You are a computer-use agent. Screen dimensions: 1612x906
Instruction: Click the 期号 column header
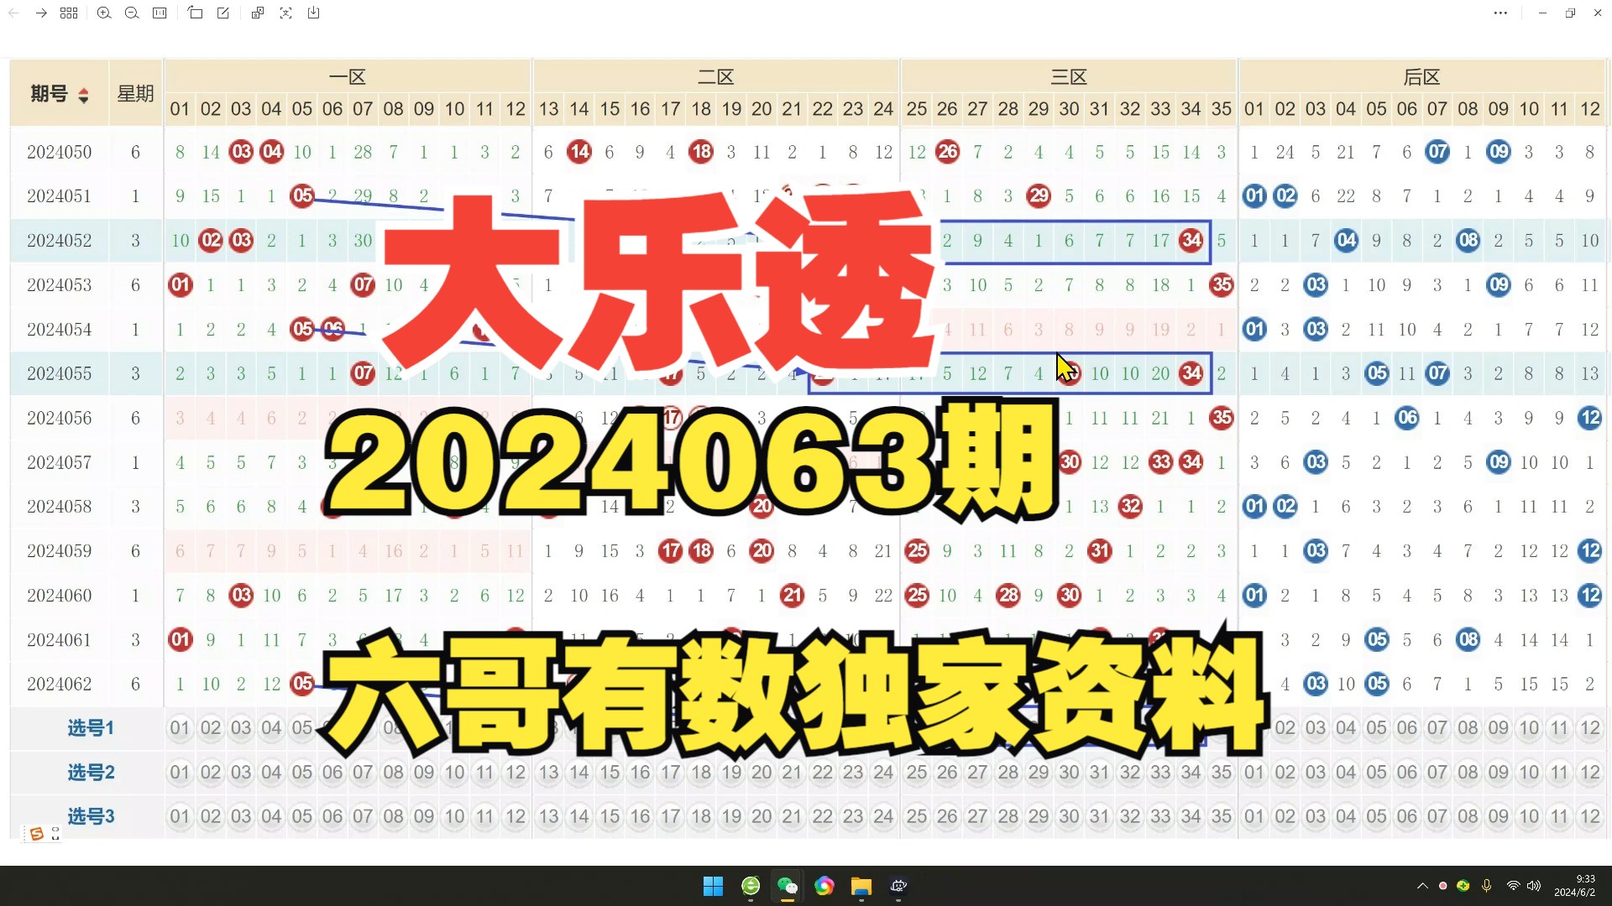(x=60, y=93)
